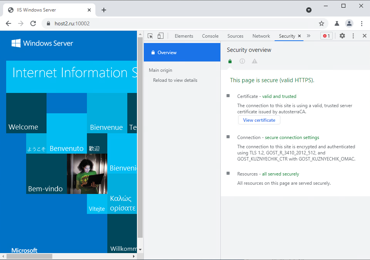Reload the current page

[x=33, y=23]
